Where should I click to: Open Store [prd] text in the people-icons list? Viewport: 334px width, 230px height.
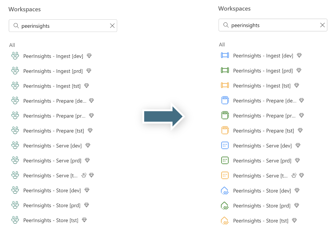coord(52,205)
